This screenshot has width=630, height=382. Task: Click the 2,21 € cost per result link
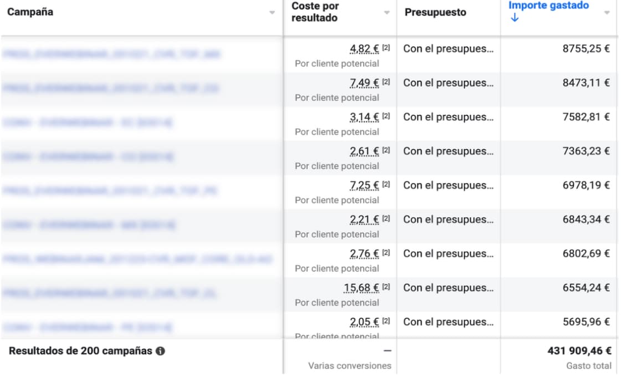coord(364,220)
